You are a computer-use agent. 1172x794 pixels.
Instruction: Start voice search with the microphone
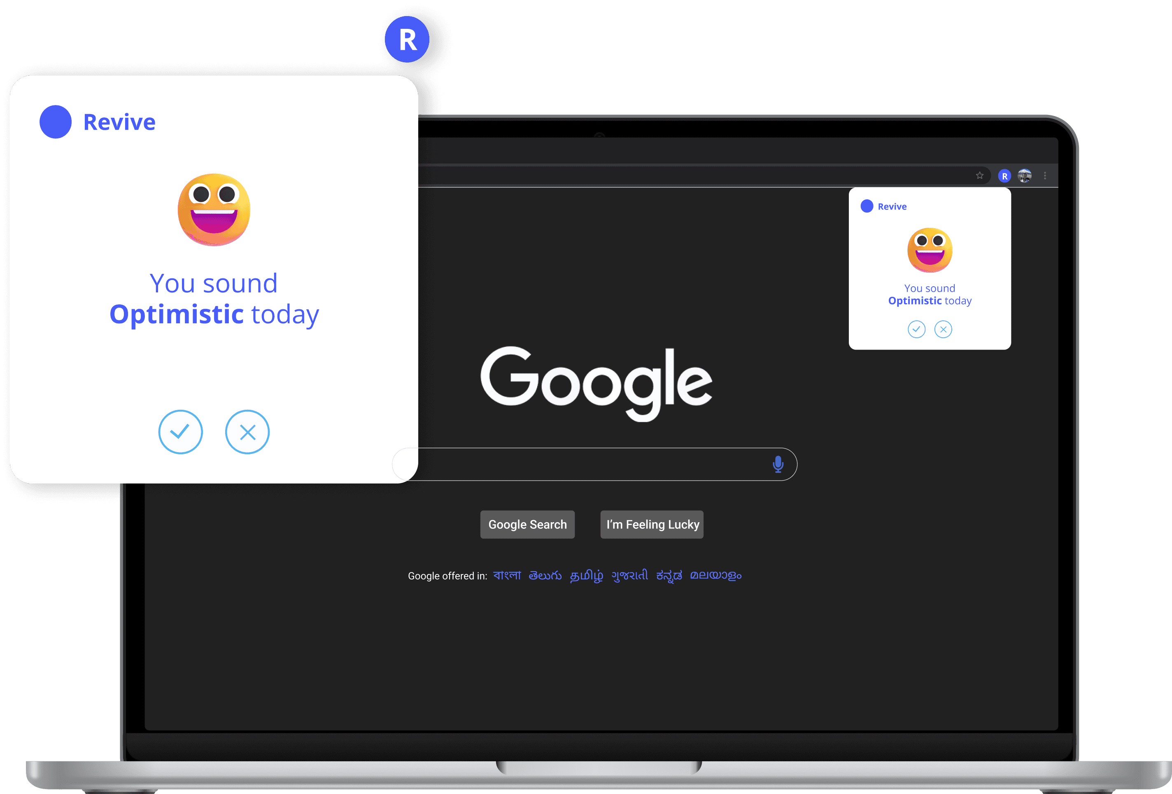(x=778, y=464)
